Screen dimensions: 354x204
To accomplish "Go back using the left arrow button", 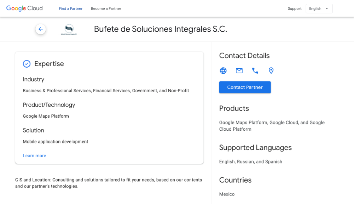I will pyautogui.click(x=41, y=29).
